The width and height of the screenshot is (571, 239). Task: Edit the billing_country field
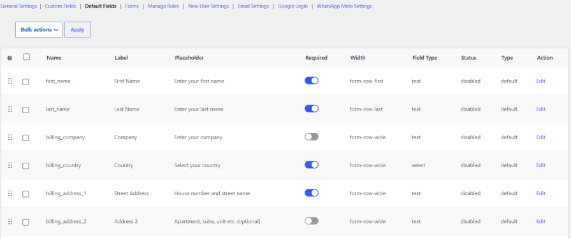click(x=541, y=165)
